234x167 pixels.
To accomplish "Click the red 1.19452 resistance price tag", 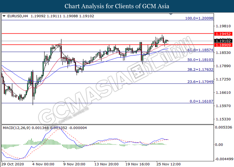I will click(223, 34).
